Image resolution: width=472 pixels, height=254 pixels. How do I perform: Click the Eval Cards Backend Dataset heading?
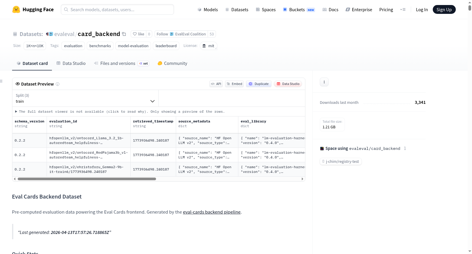click(47, 197)
